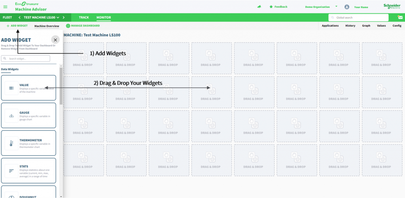This screenshot has height=198, width=405.
Task: Open the megaphone announcements icon
Action: click(259, 7)
